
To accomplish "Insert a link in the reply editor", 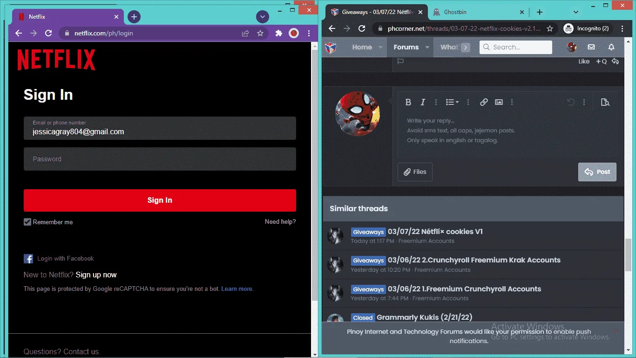I will point(484,102).
